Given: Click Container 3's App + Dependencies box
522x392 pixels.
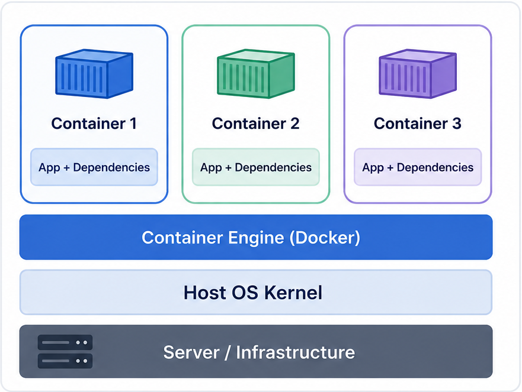Looking at the screenshot, I should (418, 167).
